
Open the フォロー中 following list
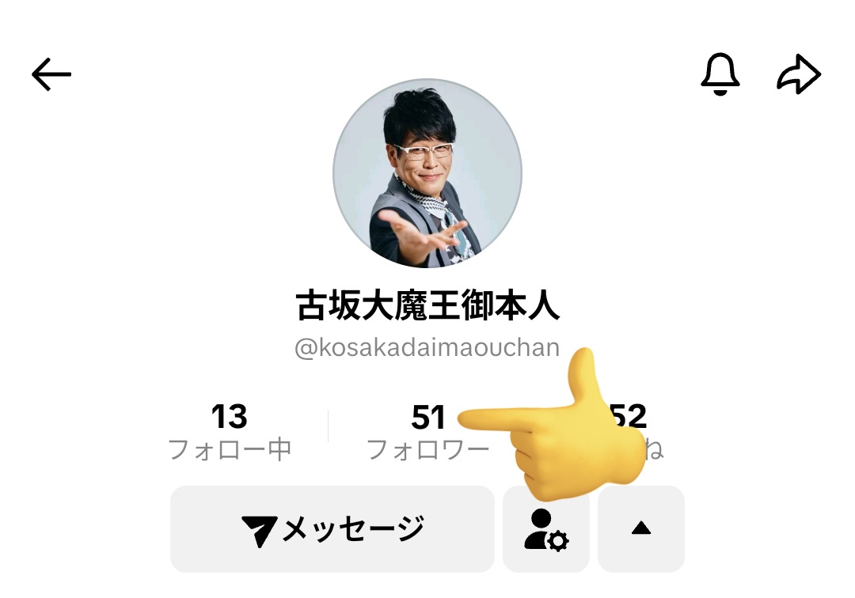pyautogui.click(x=230, y=450)
